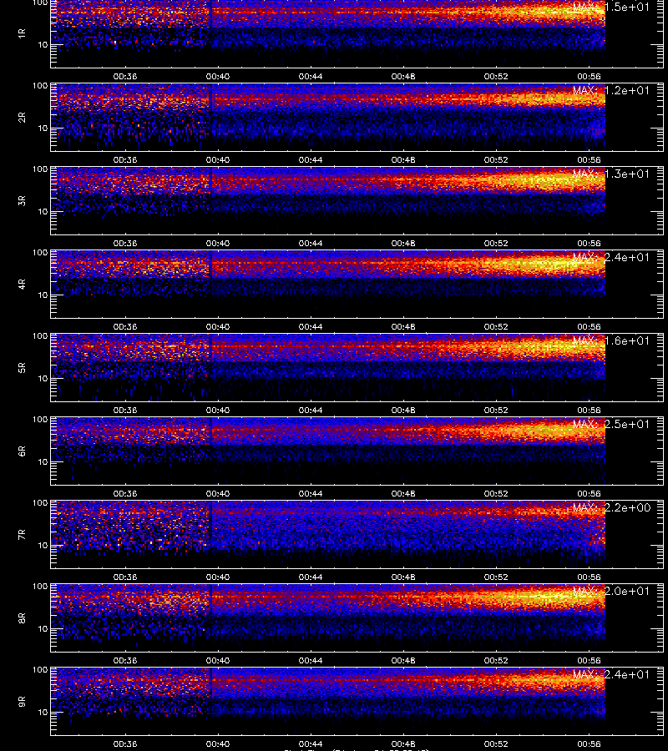The image size is (668, 751).
Task: Select the 'MAX: 2.4e+01' annotation in panel 9R
Action: 611,674
